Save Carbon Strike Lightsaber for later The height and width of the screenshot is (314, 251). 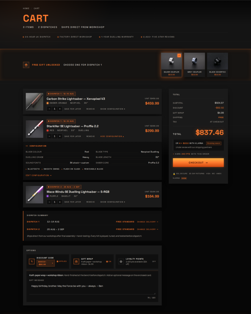(73, 109)
